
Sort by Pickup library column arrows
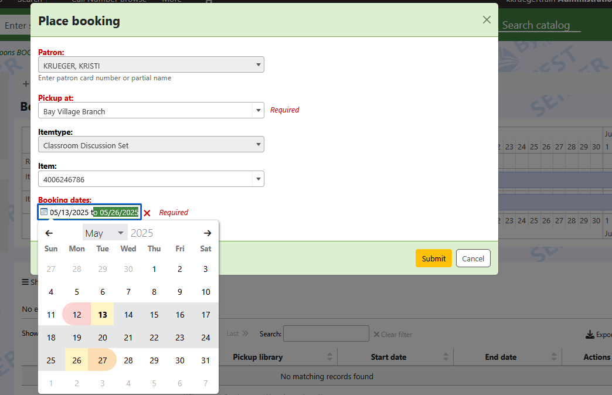coord(329,357)
